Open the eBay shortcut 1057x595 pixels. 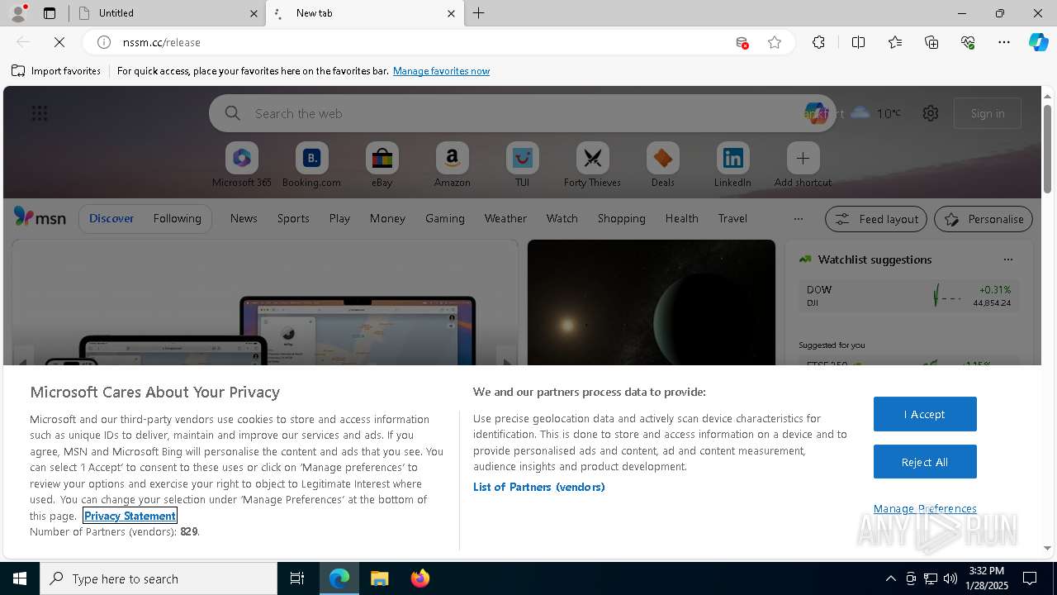click(382, 165)
